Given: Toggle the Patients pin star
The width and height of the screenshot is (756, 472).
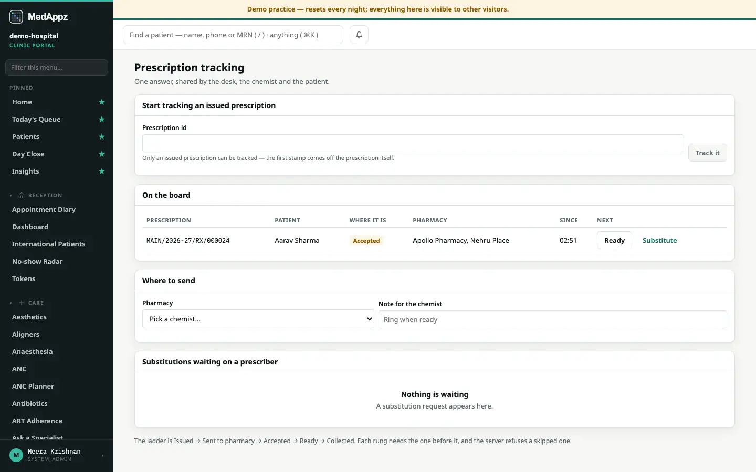Looking at the screenshot, I should point(102,137).
